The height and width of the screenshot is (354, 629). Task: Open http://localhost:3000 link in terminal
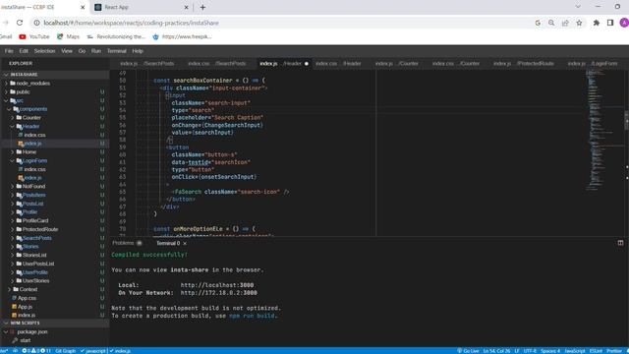click(217, 285)
